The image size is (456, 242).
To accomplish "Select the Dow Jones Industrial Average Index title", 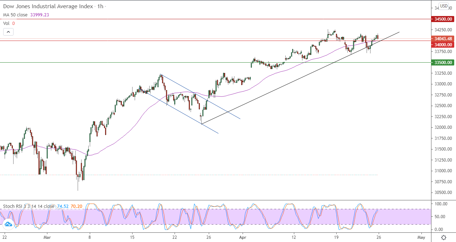I will click(x=48, y=6).
